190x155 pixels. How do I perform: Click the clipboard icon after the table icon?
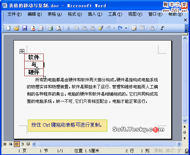[152, 28]
